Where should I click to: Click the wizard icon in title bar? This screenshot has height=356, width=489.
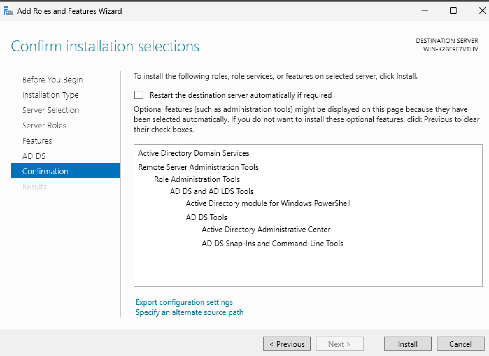coord(8,11)
